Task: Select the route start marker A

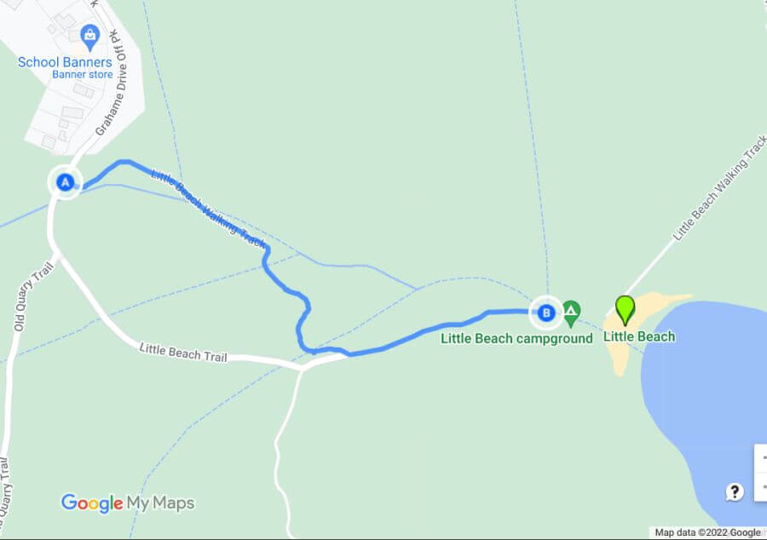Action: tap(65, 182)
